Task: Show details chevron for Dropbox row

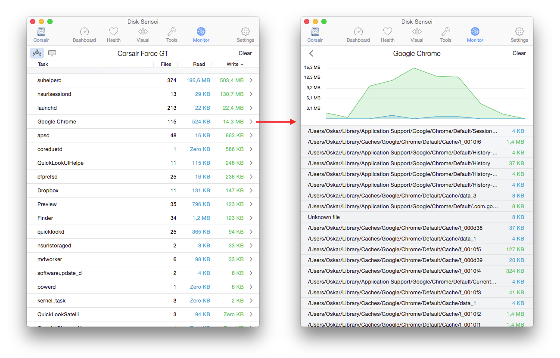Action: point(251,191)
